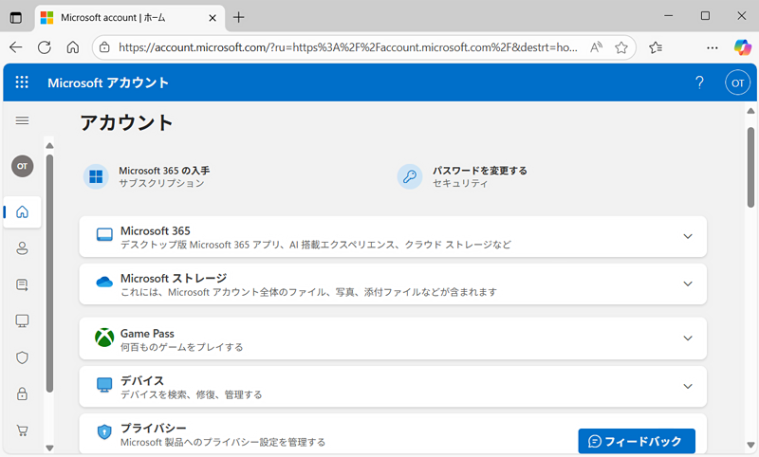
Task: Open the Copilot icon in browser toolbar
Action: point(743,47)
